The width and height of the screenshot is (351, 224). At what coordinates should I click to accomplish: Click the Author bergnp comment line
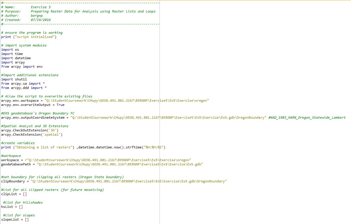(23, 16)
